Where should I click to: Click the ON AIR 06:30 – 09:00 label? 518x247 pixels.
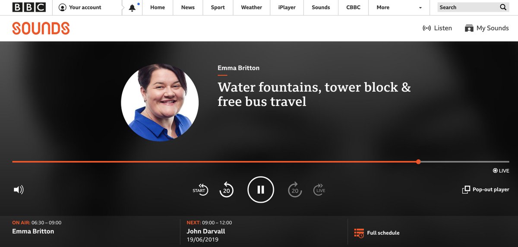click(x=37, y=223)
